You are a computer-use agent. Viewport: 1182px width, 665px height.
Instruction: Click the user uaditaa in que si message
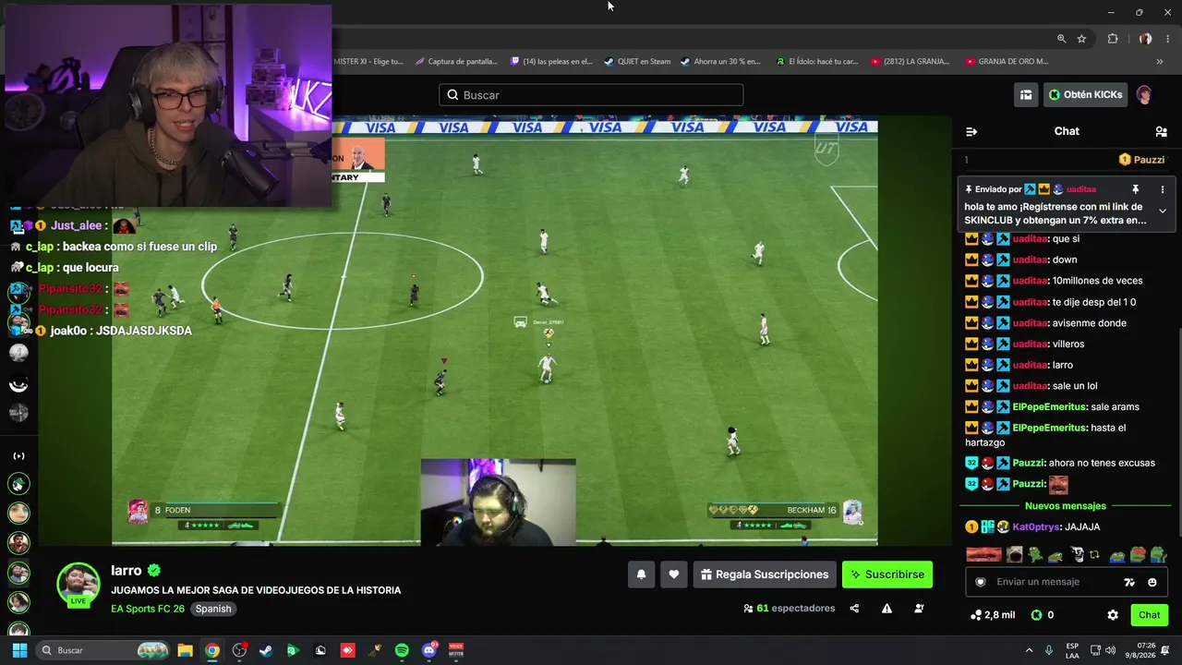click(x=1030, y=239)
